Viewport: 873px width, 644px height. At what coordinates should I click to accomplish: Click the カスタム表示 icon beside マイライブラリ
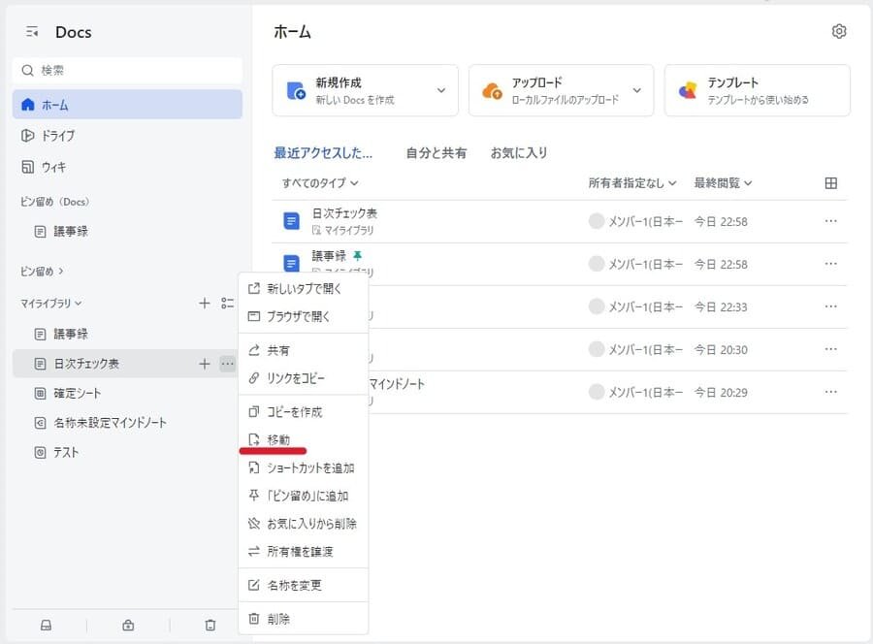point(229,303)
